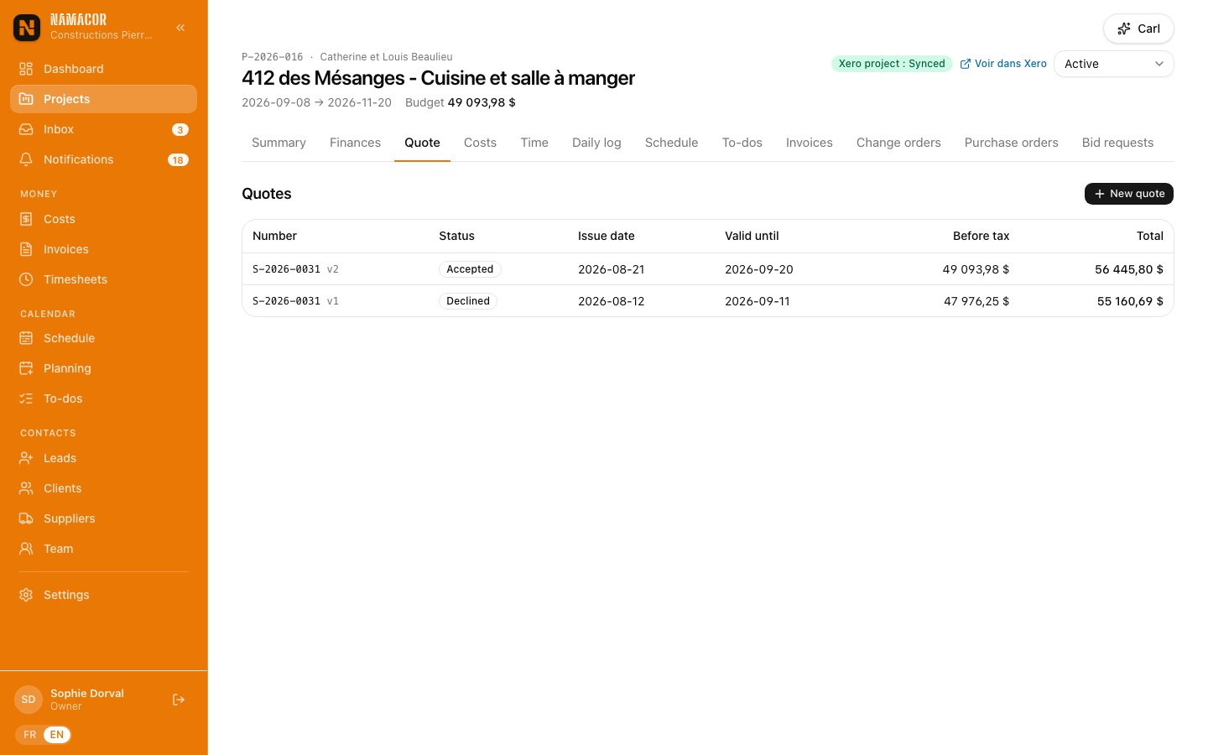The width and height of the screenshot is (1208, 755).
Task: Click the Notifications count badge 18
Action: pos(178,160)
